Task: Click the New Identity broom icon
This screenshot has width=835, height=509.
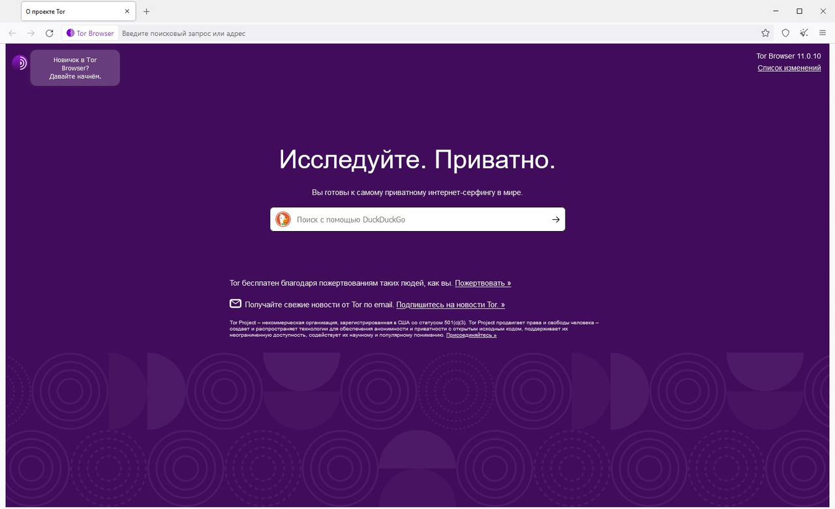Action: (804, 33)
